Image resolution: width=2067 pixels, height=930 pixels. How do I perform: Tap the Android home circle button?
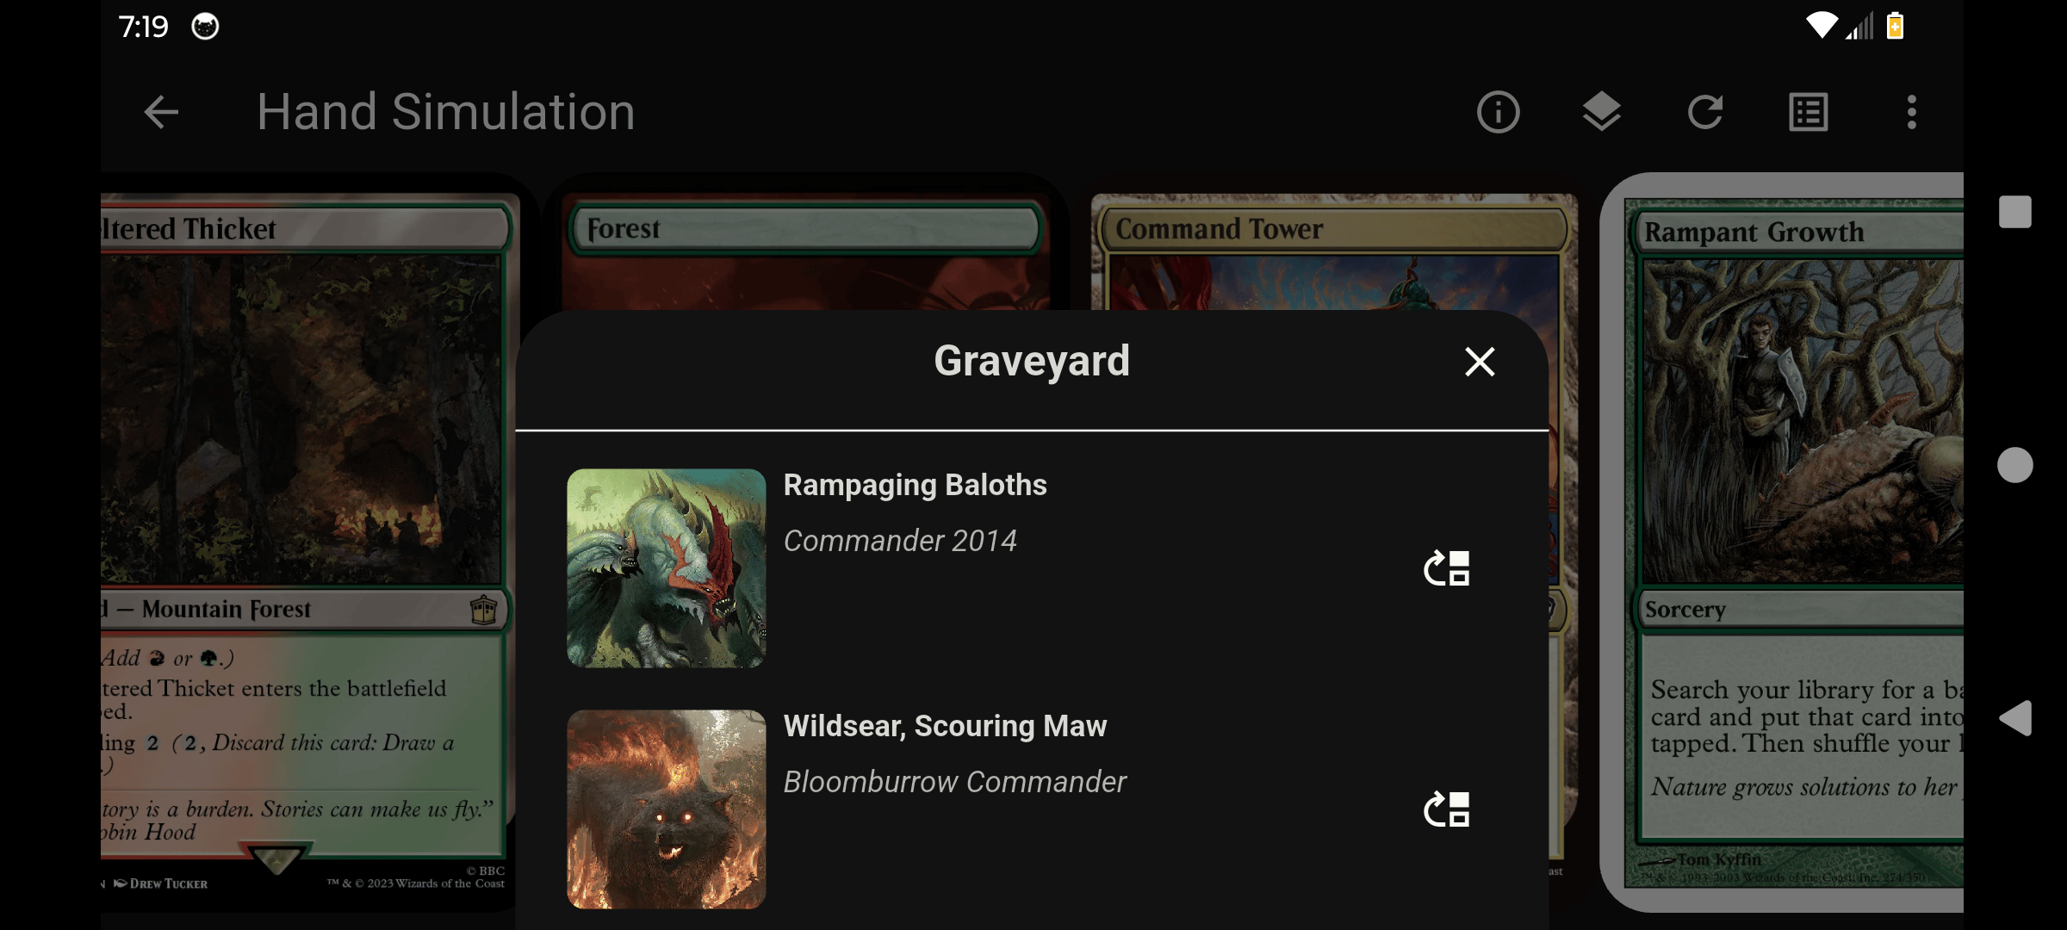2015,465
